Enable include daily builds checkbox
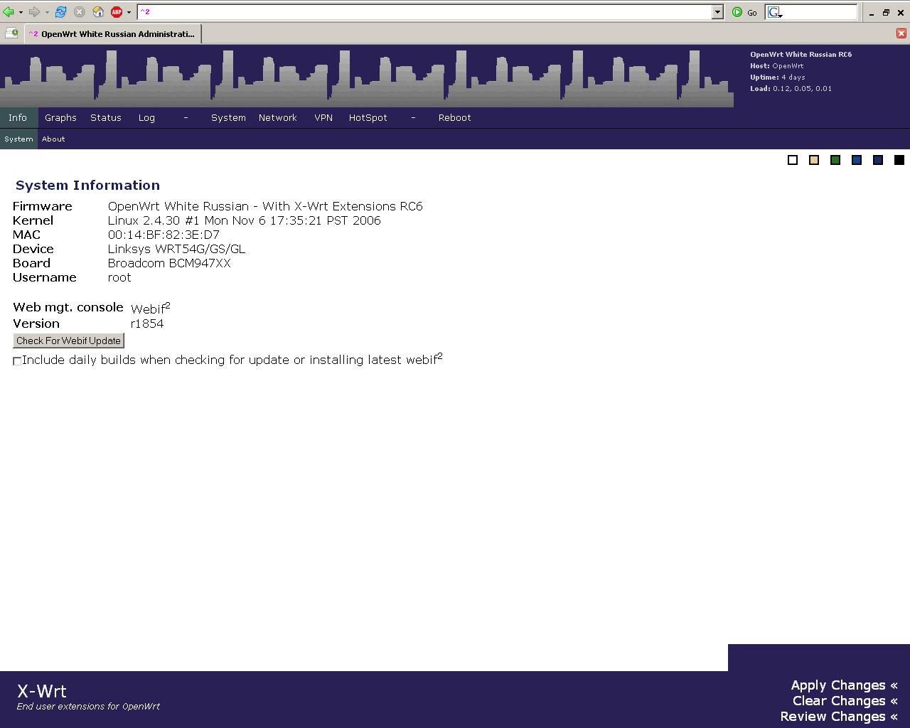Image resolution: width=910 pixels, height=728 pixels. pos(17,361)
